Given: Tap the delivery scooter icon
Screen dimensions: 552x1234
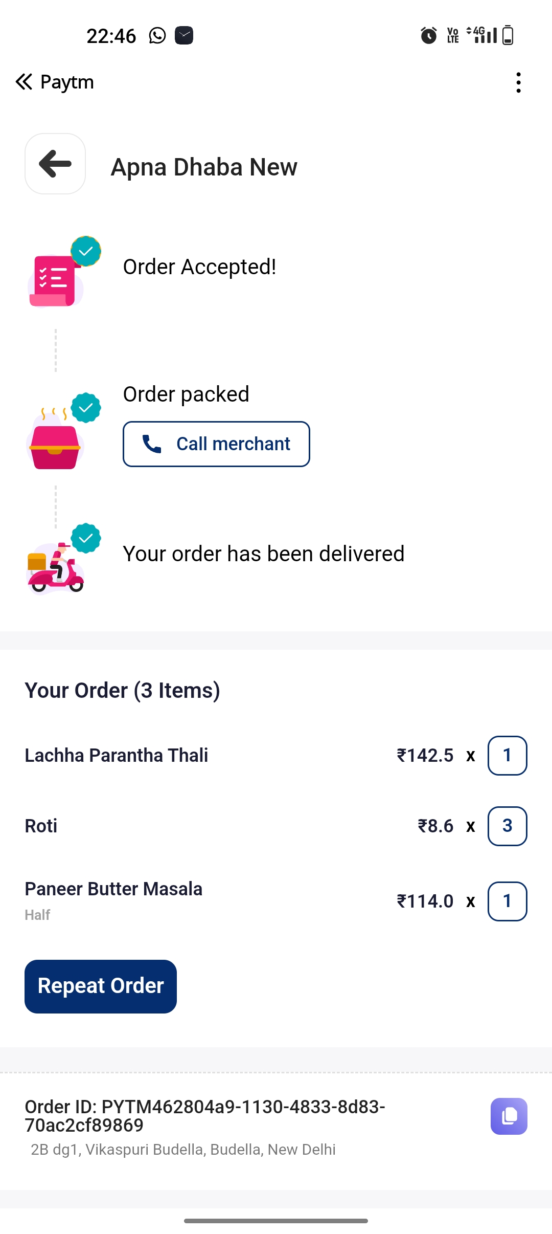Looking at the screenshot, I should click(x=55, y=567).
